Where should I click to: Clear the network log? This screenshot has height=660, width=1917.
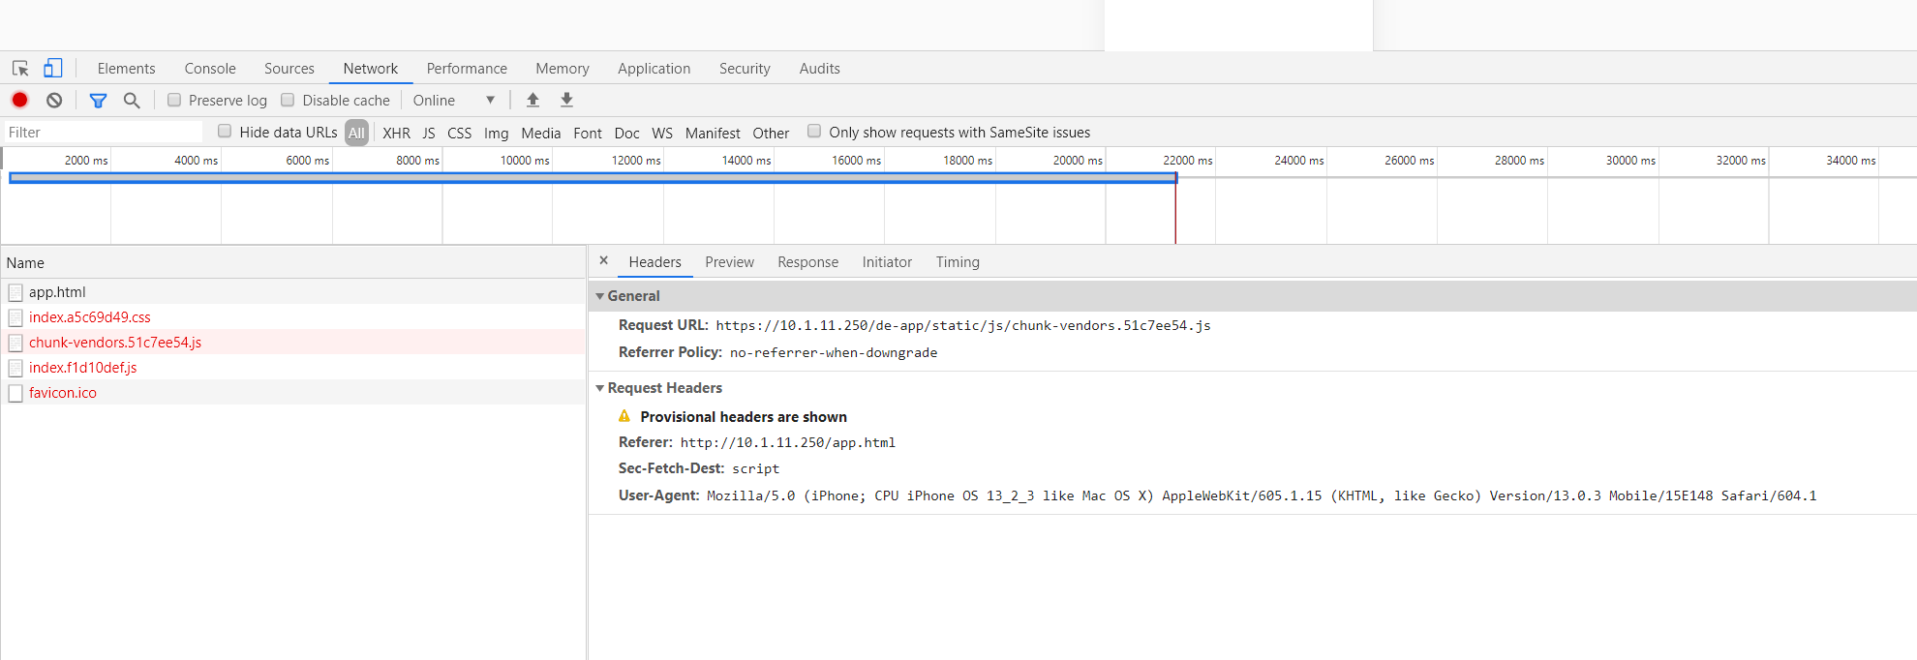click(x=54, y=100)
